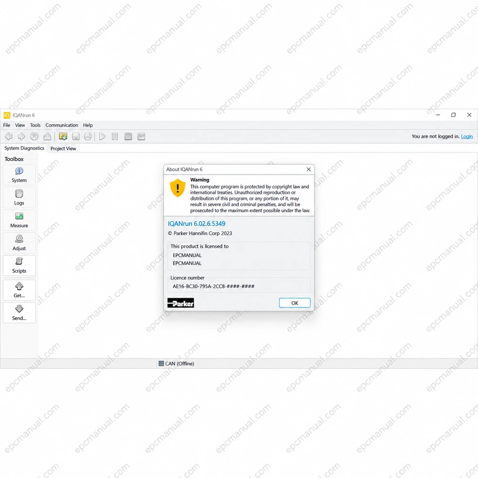Open the Communication menu
The height and width of the screenshot is (478, 478).
(62, 125)
